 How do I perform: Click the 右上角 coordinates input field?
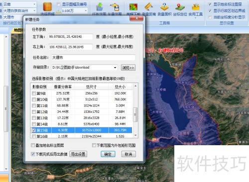(70, 47)
